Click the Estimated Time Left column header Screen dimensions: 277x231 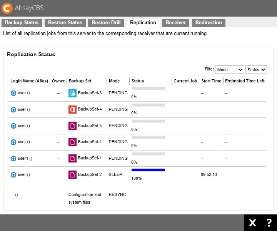tap(245, 81)
